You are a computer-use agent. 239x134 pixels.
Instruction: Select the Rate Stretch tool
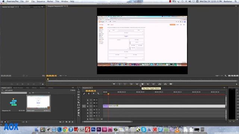click(78, 100)
